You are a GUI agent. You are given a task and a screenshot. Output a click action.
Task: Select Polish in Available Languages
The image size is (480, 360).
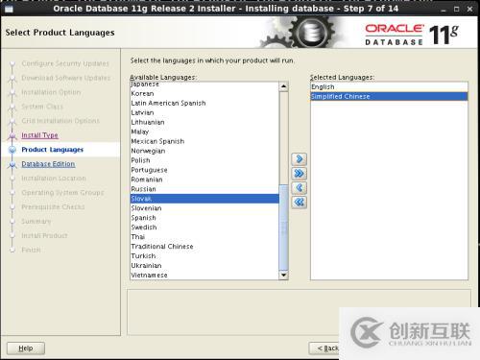pos(204,160)
